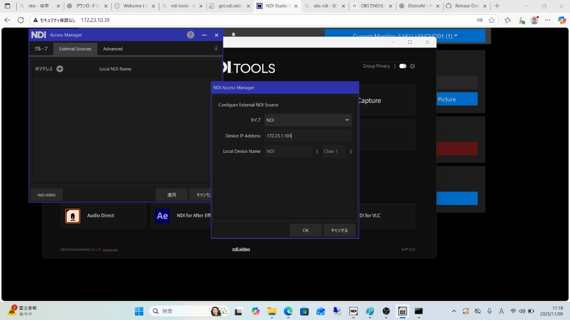Open Edge Copilot sidebar icon

[x=562, y=20]
